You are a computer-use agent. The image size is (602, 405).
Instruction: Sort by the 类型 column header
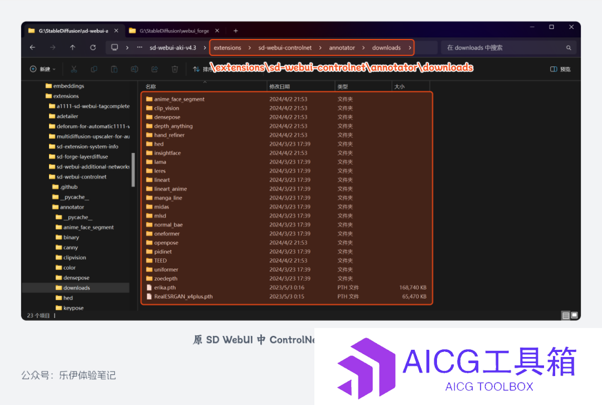point(343,86)
